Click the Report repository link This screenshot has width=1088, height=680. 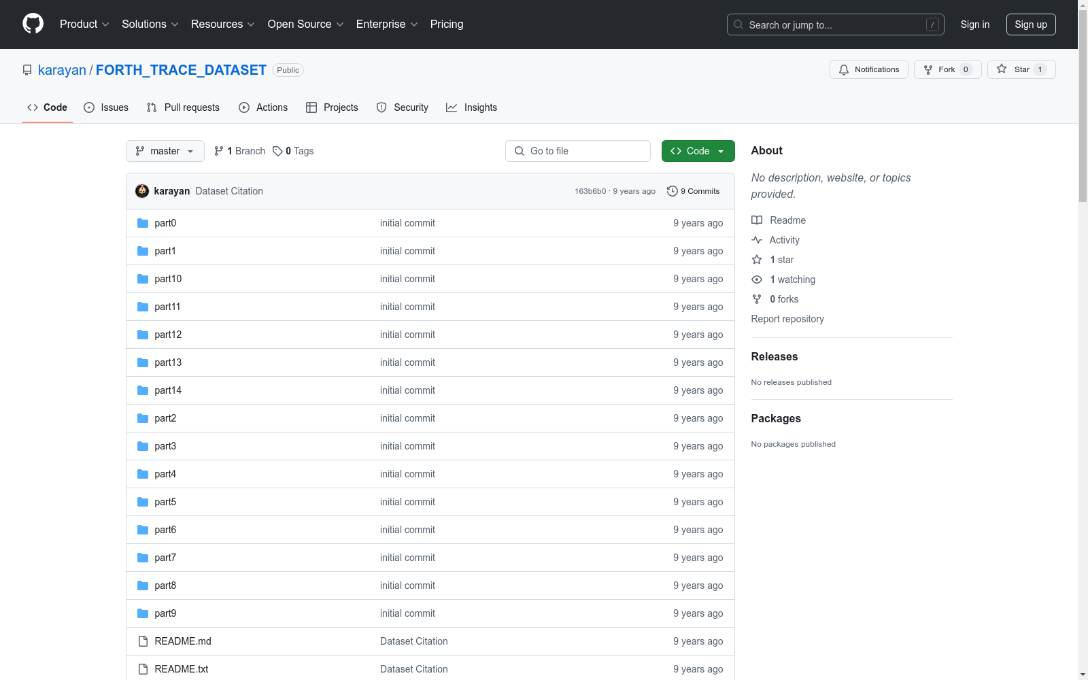point(787,319)
